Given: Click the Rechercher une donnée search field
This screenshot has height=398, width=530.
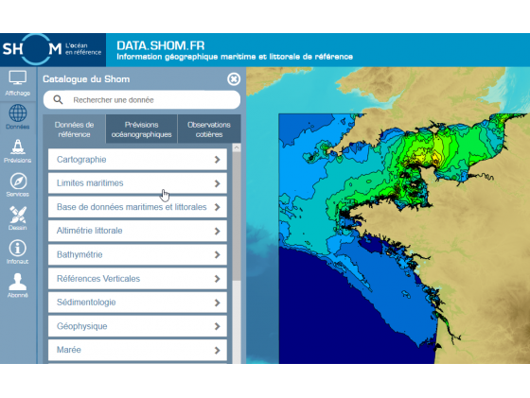Looking at the screenshot, I should (142, 99).
